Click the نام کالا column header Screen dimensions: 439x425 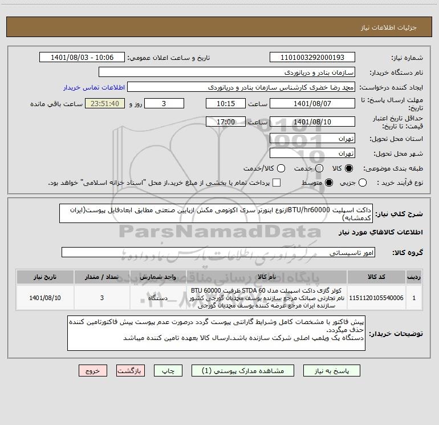tap(267, 277)
